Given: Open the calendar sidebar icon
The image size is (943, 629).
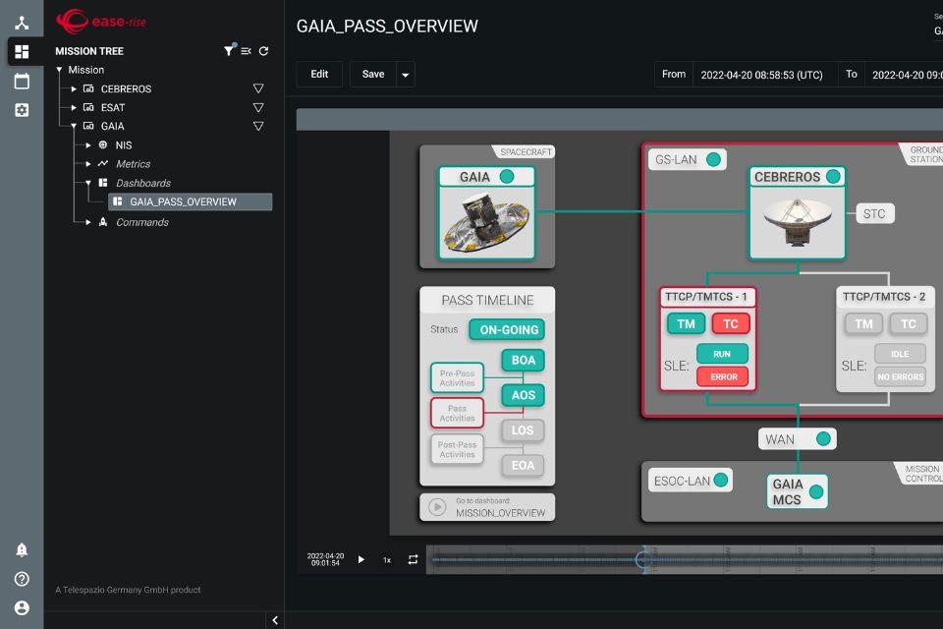Looking at the screenshot, I should [22, 81].
